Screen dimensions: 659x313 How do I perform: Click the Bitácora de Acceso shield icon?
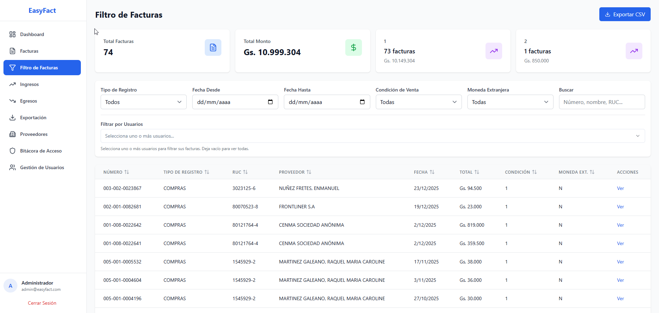12,151
